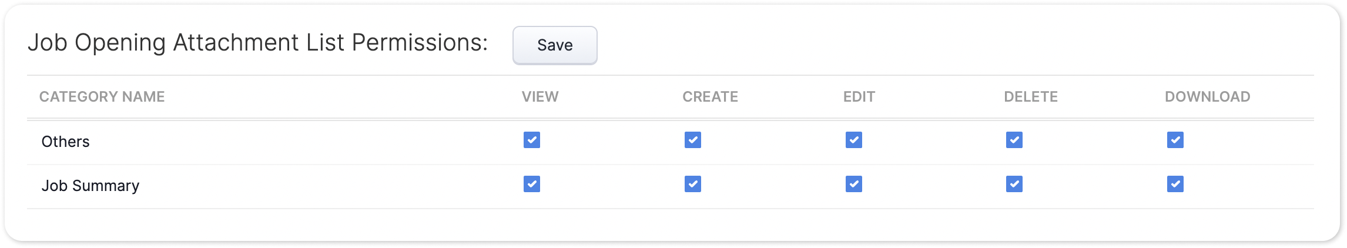This screenshot has height=248, width=1347.
Task: Click the Create column header
Action: tap(710, 97)
